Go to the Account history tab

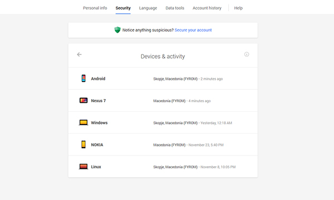click(x=207, y=8)
